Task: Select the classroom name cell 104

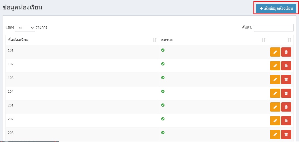Action: coord(82,93)
